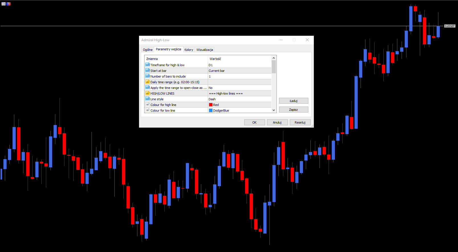Change the No value for Apply time range

tap(239, 88)
